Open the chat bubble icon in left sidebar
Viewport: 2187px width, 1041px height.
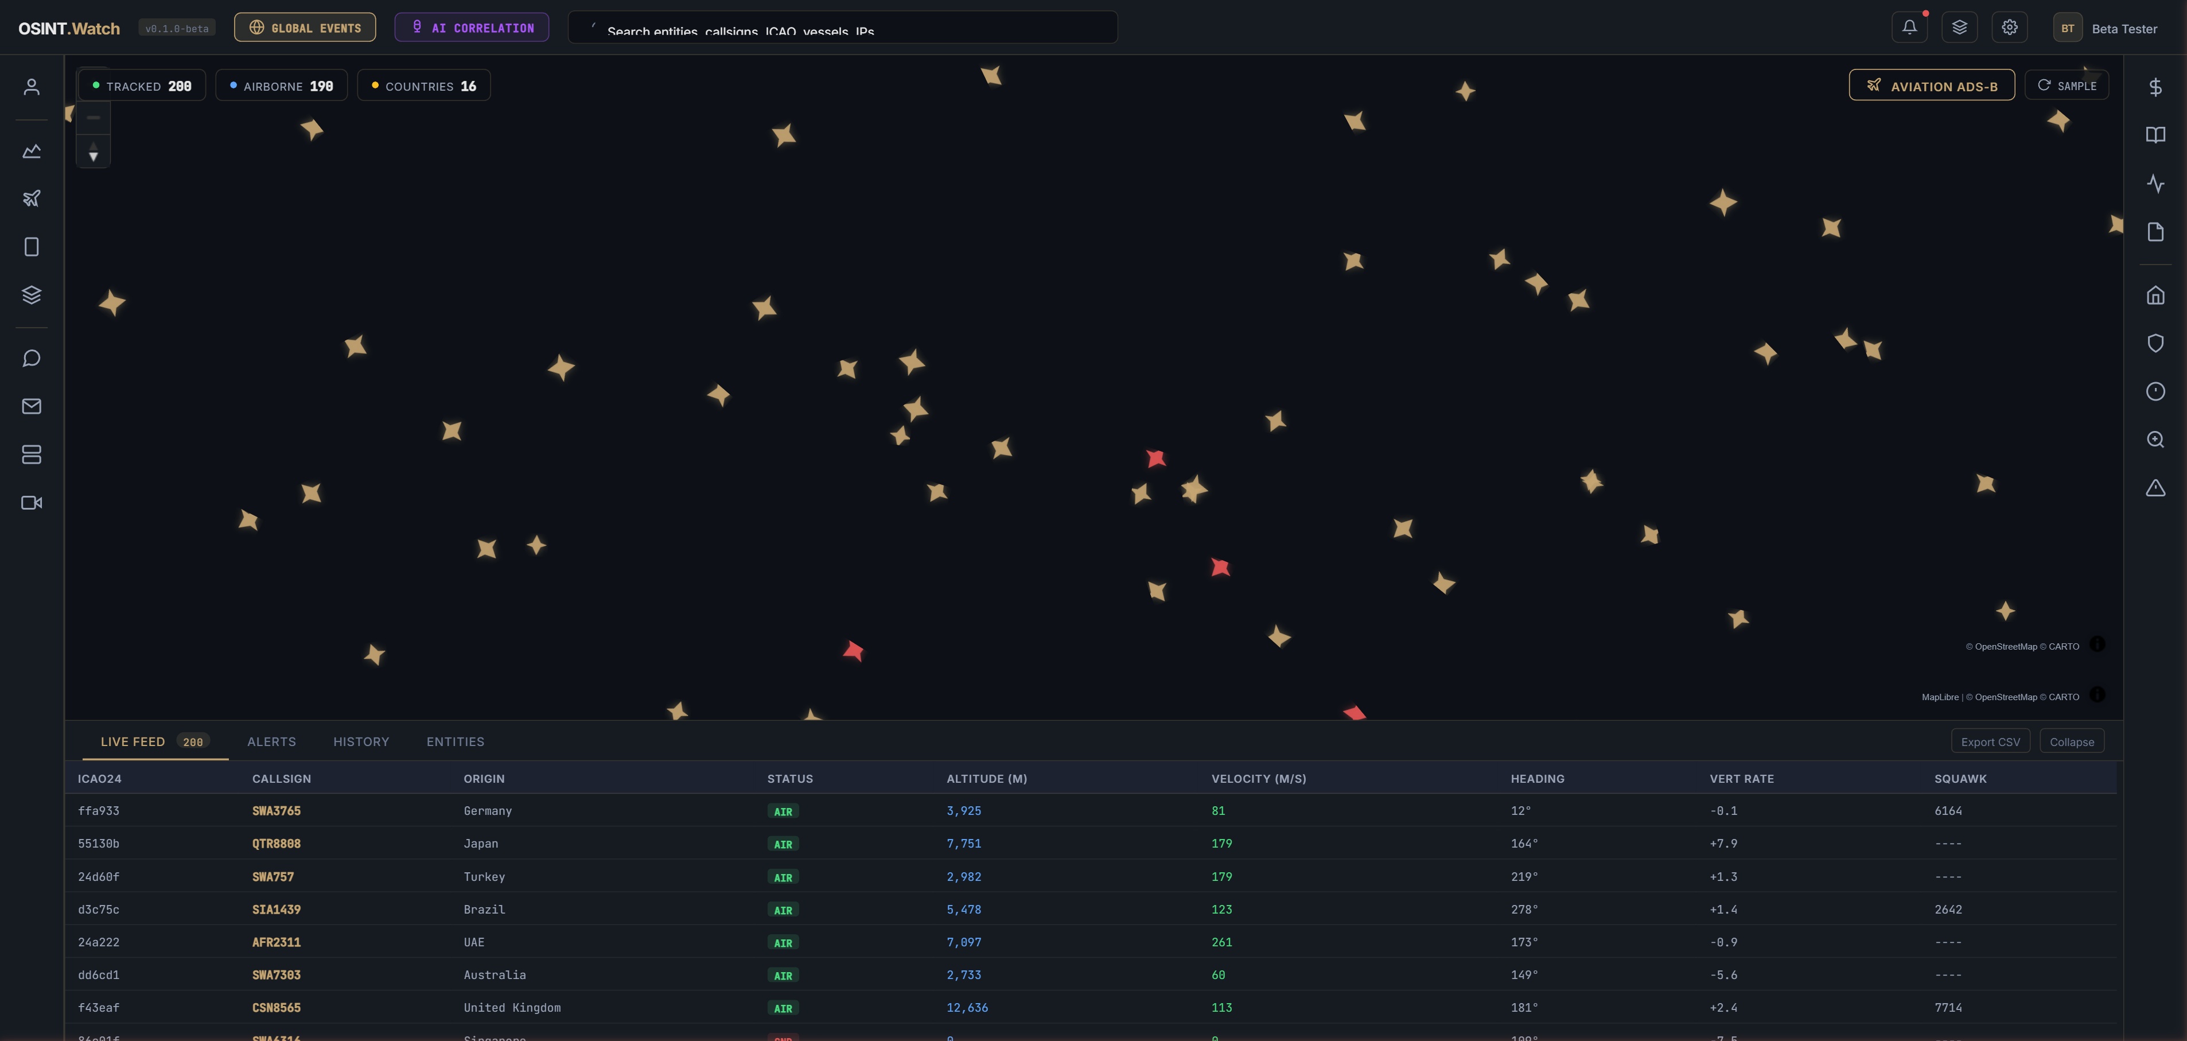[x=32, y=358]
